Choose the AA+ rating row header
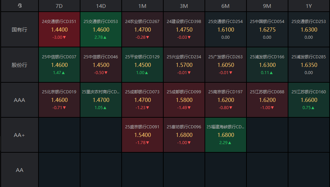 click(20, 135)
